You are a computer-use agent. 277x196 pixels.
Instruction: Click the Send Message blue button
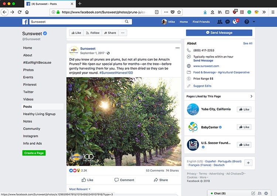pyautogui.click(x=219, y=32)
